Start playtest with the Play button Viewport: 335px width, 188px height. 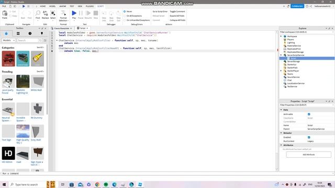coord(74,13)
